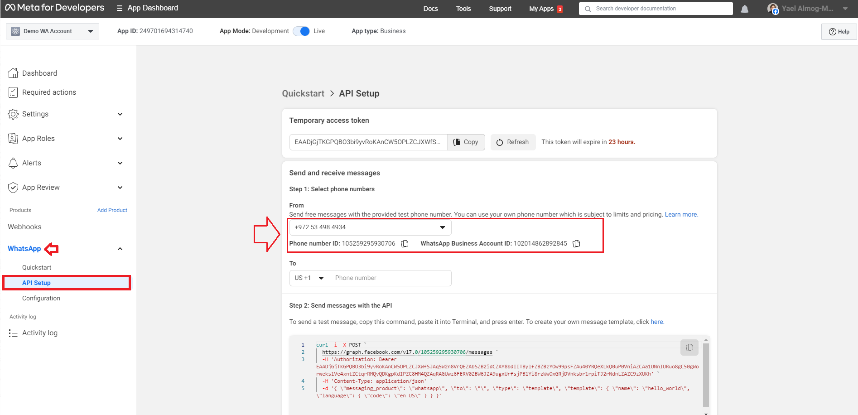
Task: Click the Meta for Developers logo
Action: [54, 8]
